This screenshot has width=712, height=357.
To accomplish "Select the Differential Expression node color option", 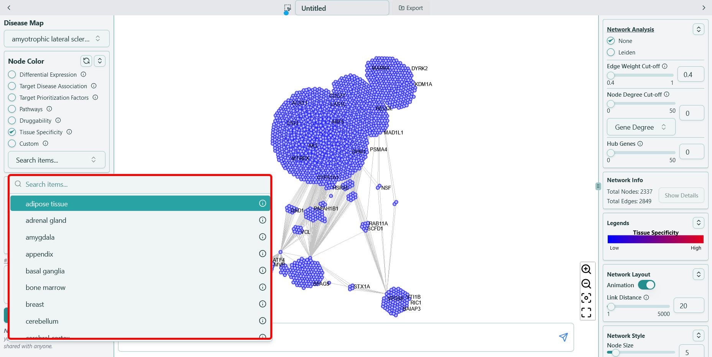I will pyautogui.click(x=12, y=74).
